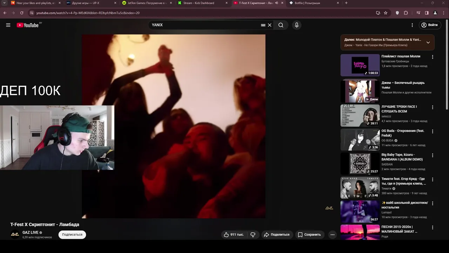Click the video title T-Fest X Скриптонит - Ламбада

pyautogui.click(x=45, y=224)
